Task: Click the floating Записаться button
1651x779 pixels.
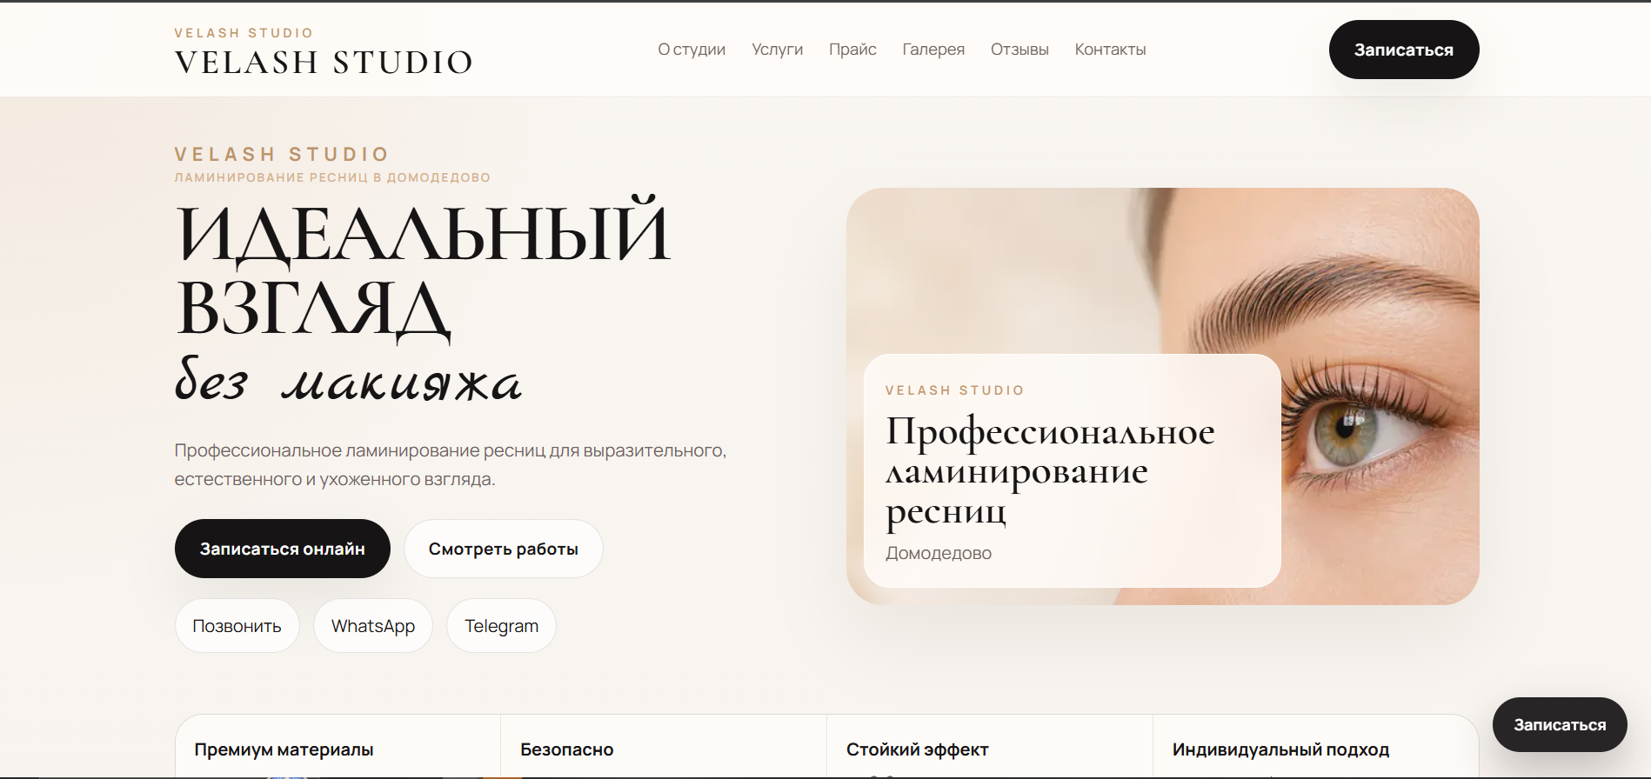Action: [1560, 724]
